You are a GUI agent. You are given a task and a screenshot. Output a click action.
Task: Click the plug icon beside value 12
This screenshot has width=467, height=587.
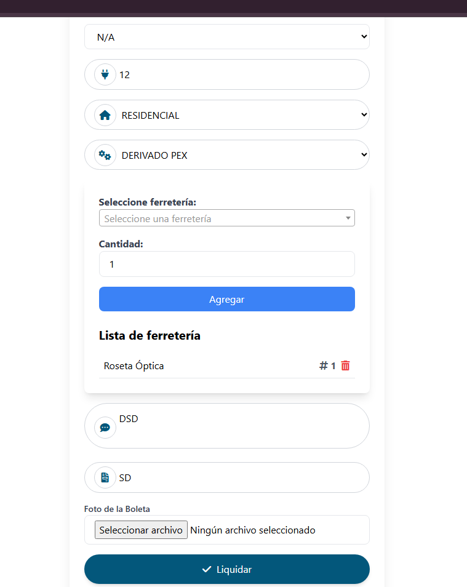pos(105,75)
